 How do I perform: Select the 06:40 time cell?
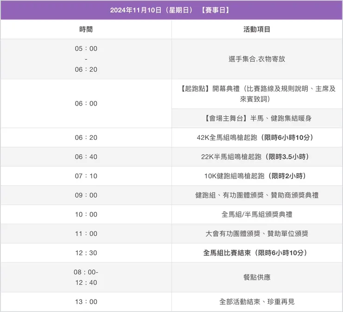coord(86,157)
